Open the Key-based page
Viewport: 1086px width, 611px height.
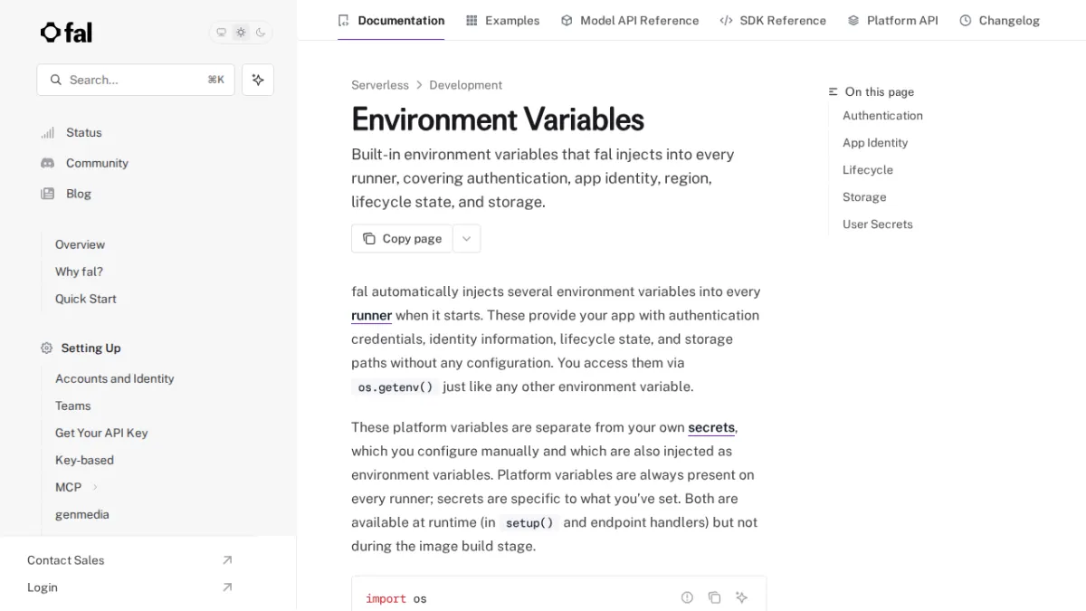tap(84, 460)
